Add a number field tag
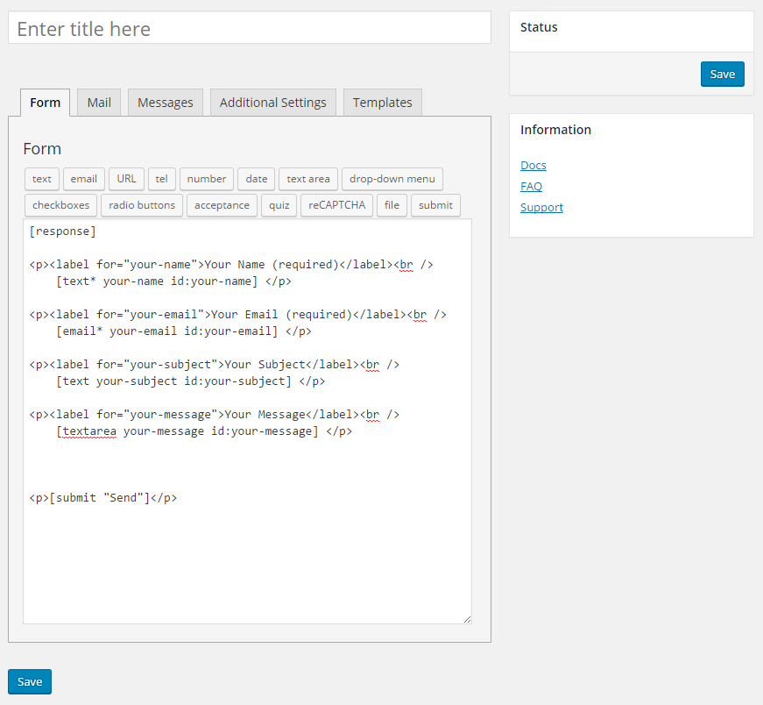The height and width of the screenshot is (705, 763). click(207, 179)
